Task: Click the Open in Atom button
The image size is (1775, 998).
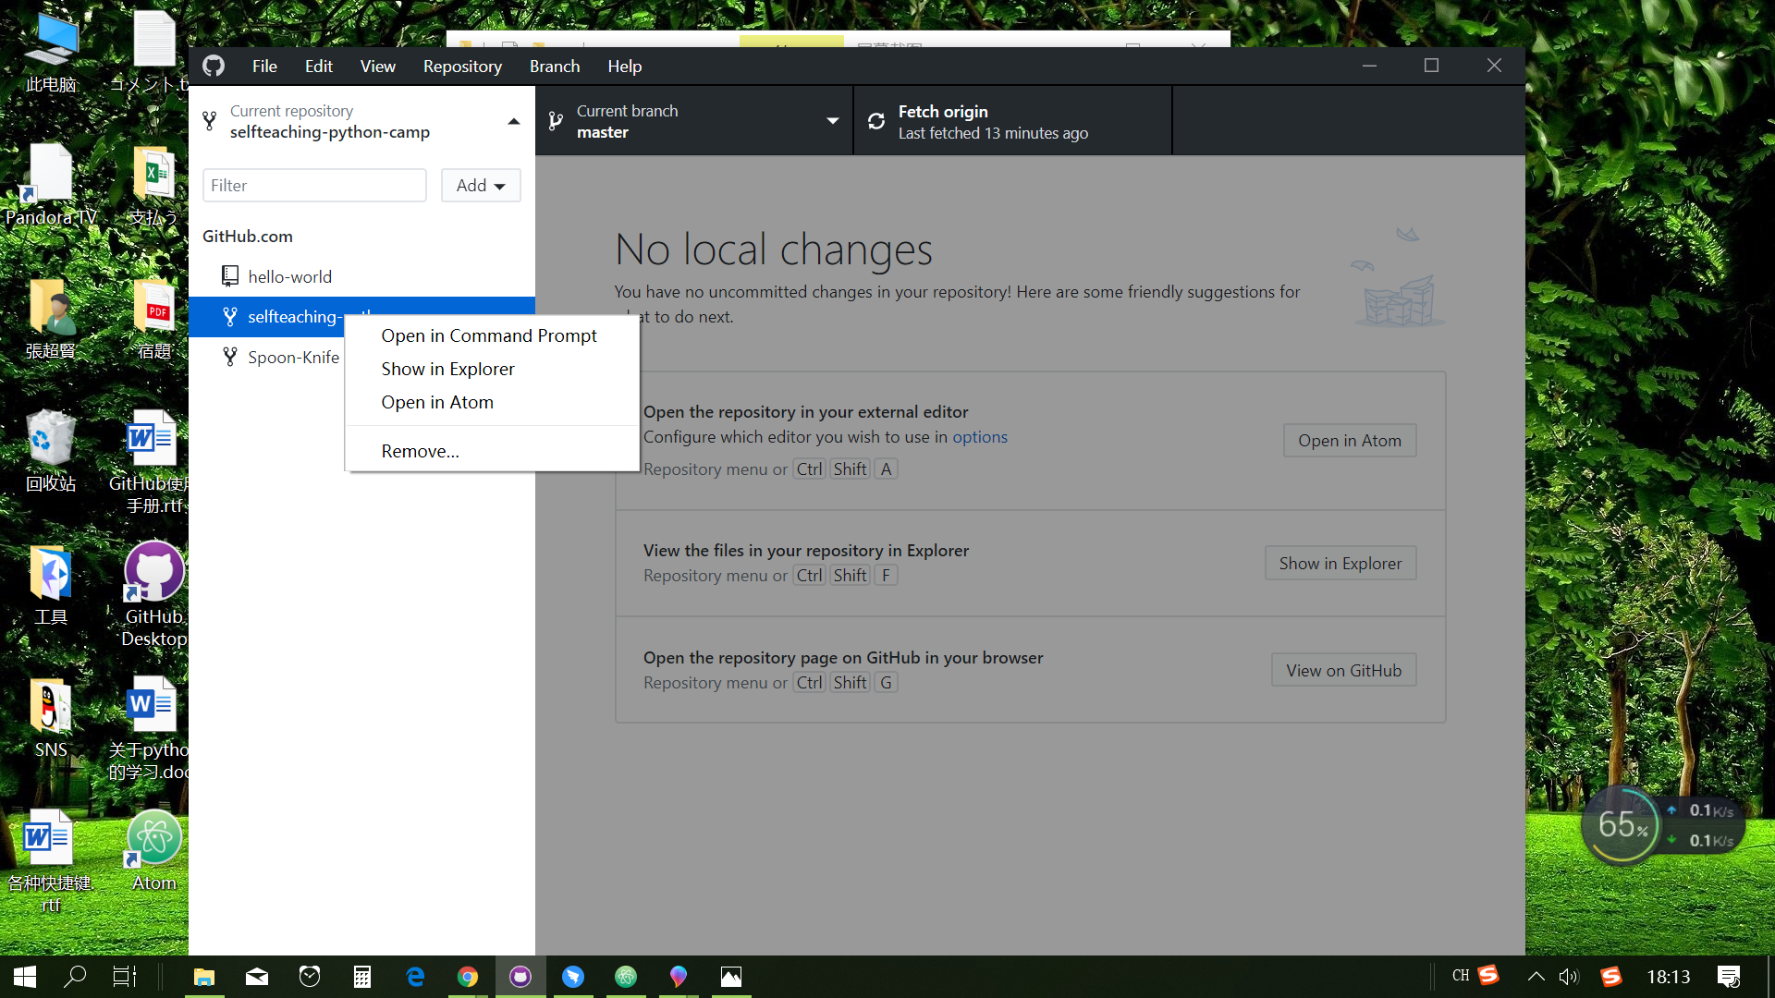Action: click(x=1350, y=441)
